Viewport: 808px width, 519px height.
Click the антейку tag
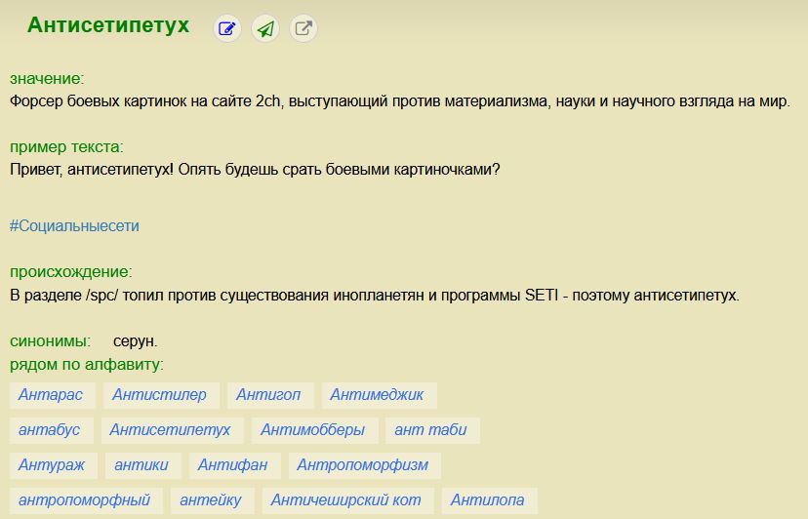[210, 500]
